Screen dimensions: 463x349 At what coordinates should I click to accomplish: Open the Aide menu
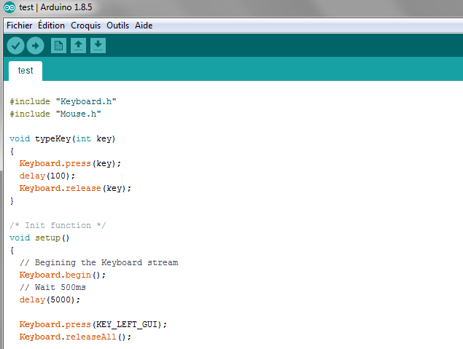144,26
